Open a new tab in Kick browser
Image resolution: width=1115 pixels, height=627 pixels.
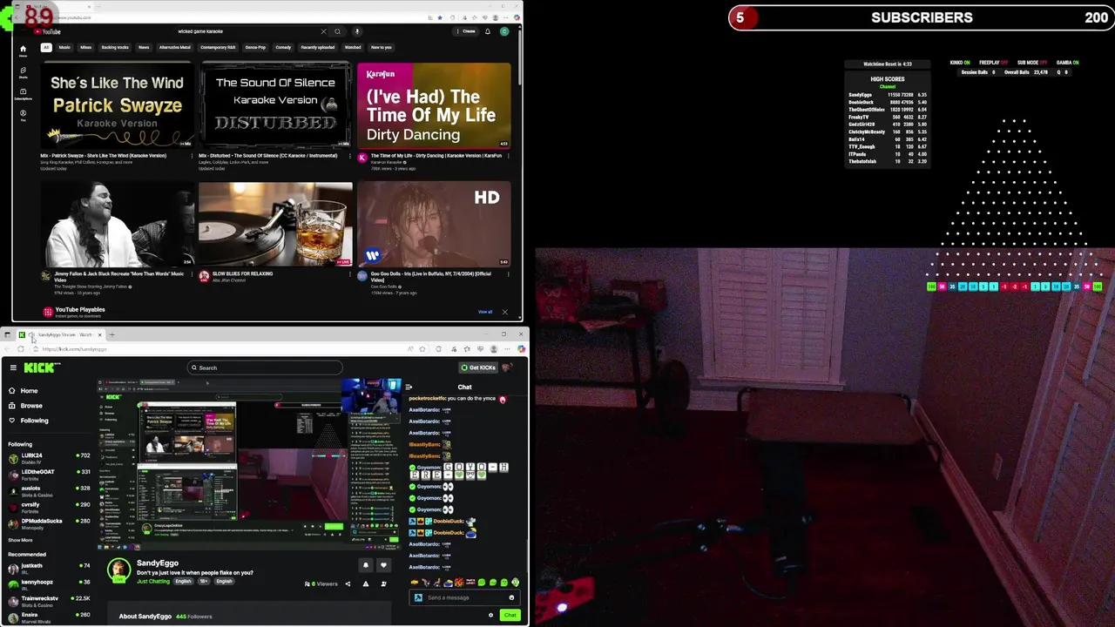[x=111, y=334]
